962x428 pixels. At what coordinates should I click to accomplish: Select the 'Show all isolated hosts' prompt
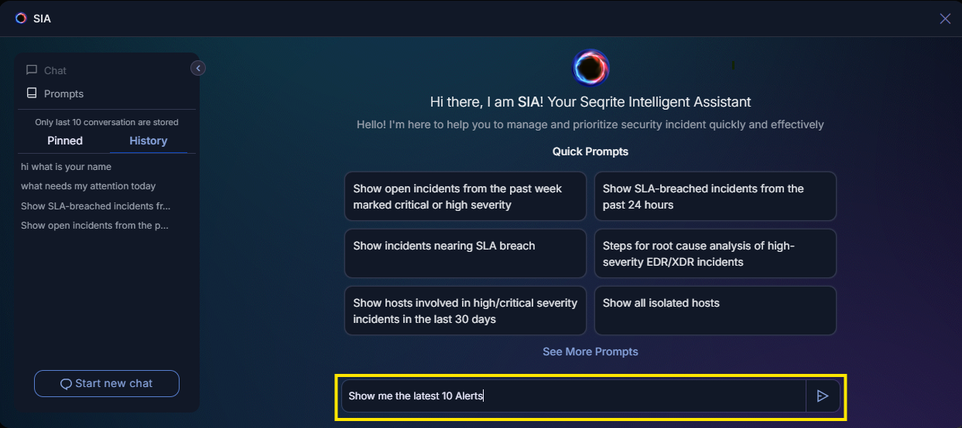pos(714,311)
